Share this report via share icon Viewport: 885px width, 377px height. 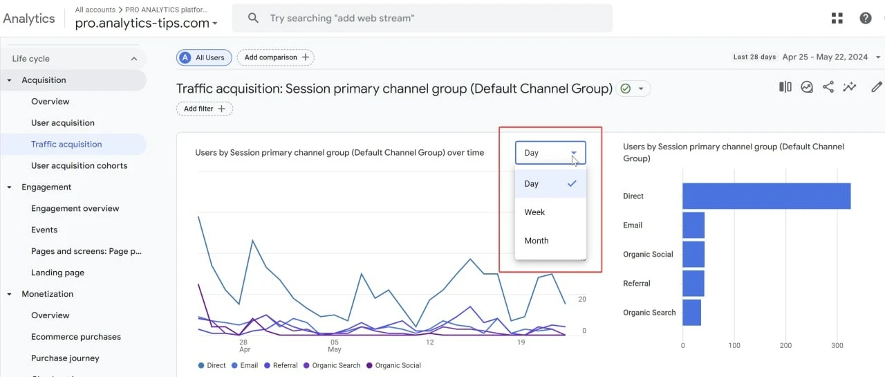[x=828, y=87]
